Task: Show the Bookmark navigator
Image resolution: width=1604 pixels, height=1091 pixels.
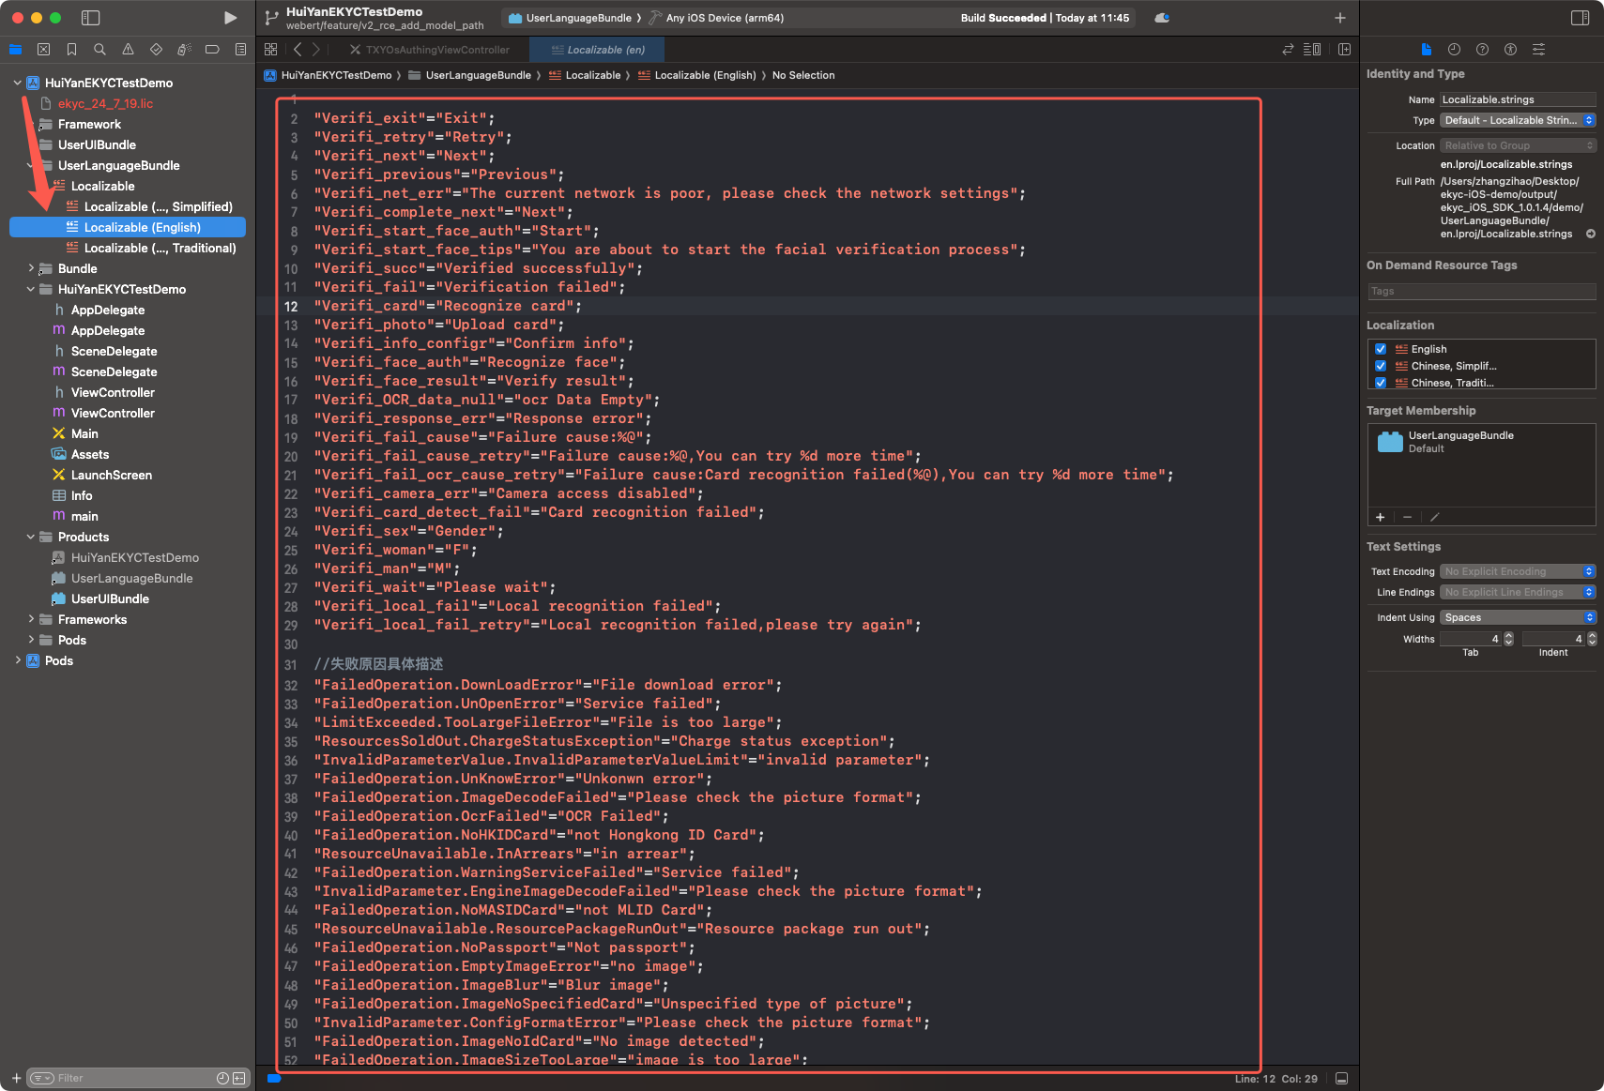Action: click(x=71, y=50)
